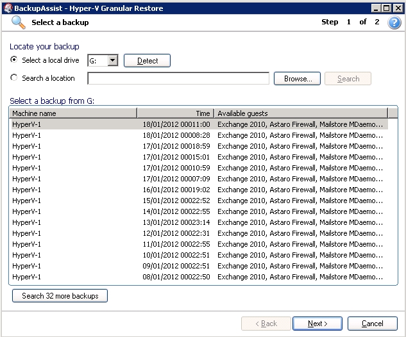Close the Hyper-V Granular Restore window
This screenshot has width=406, height=337.
[x=398, y=8]
